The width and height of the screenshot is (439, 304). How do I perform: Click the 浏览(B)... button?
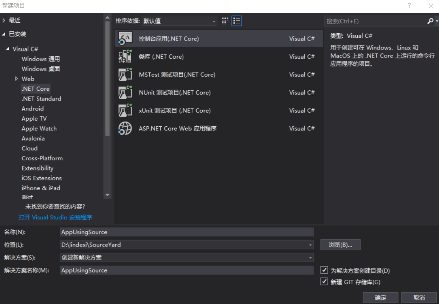[340, 245]
